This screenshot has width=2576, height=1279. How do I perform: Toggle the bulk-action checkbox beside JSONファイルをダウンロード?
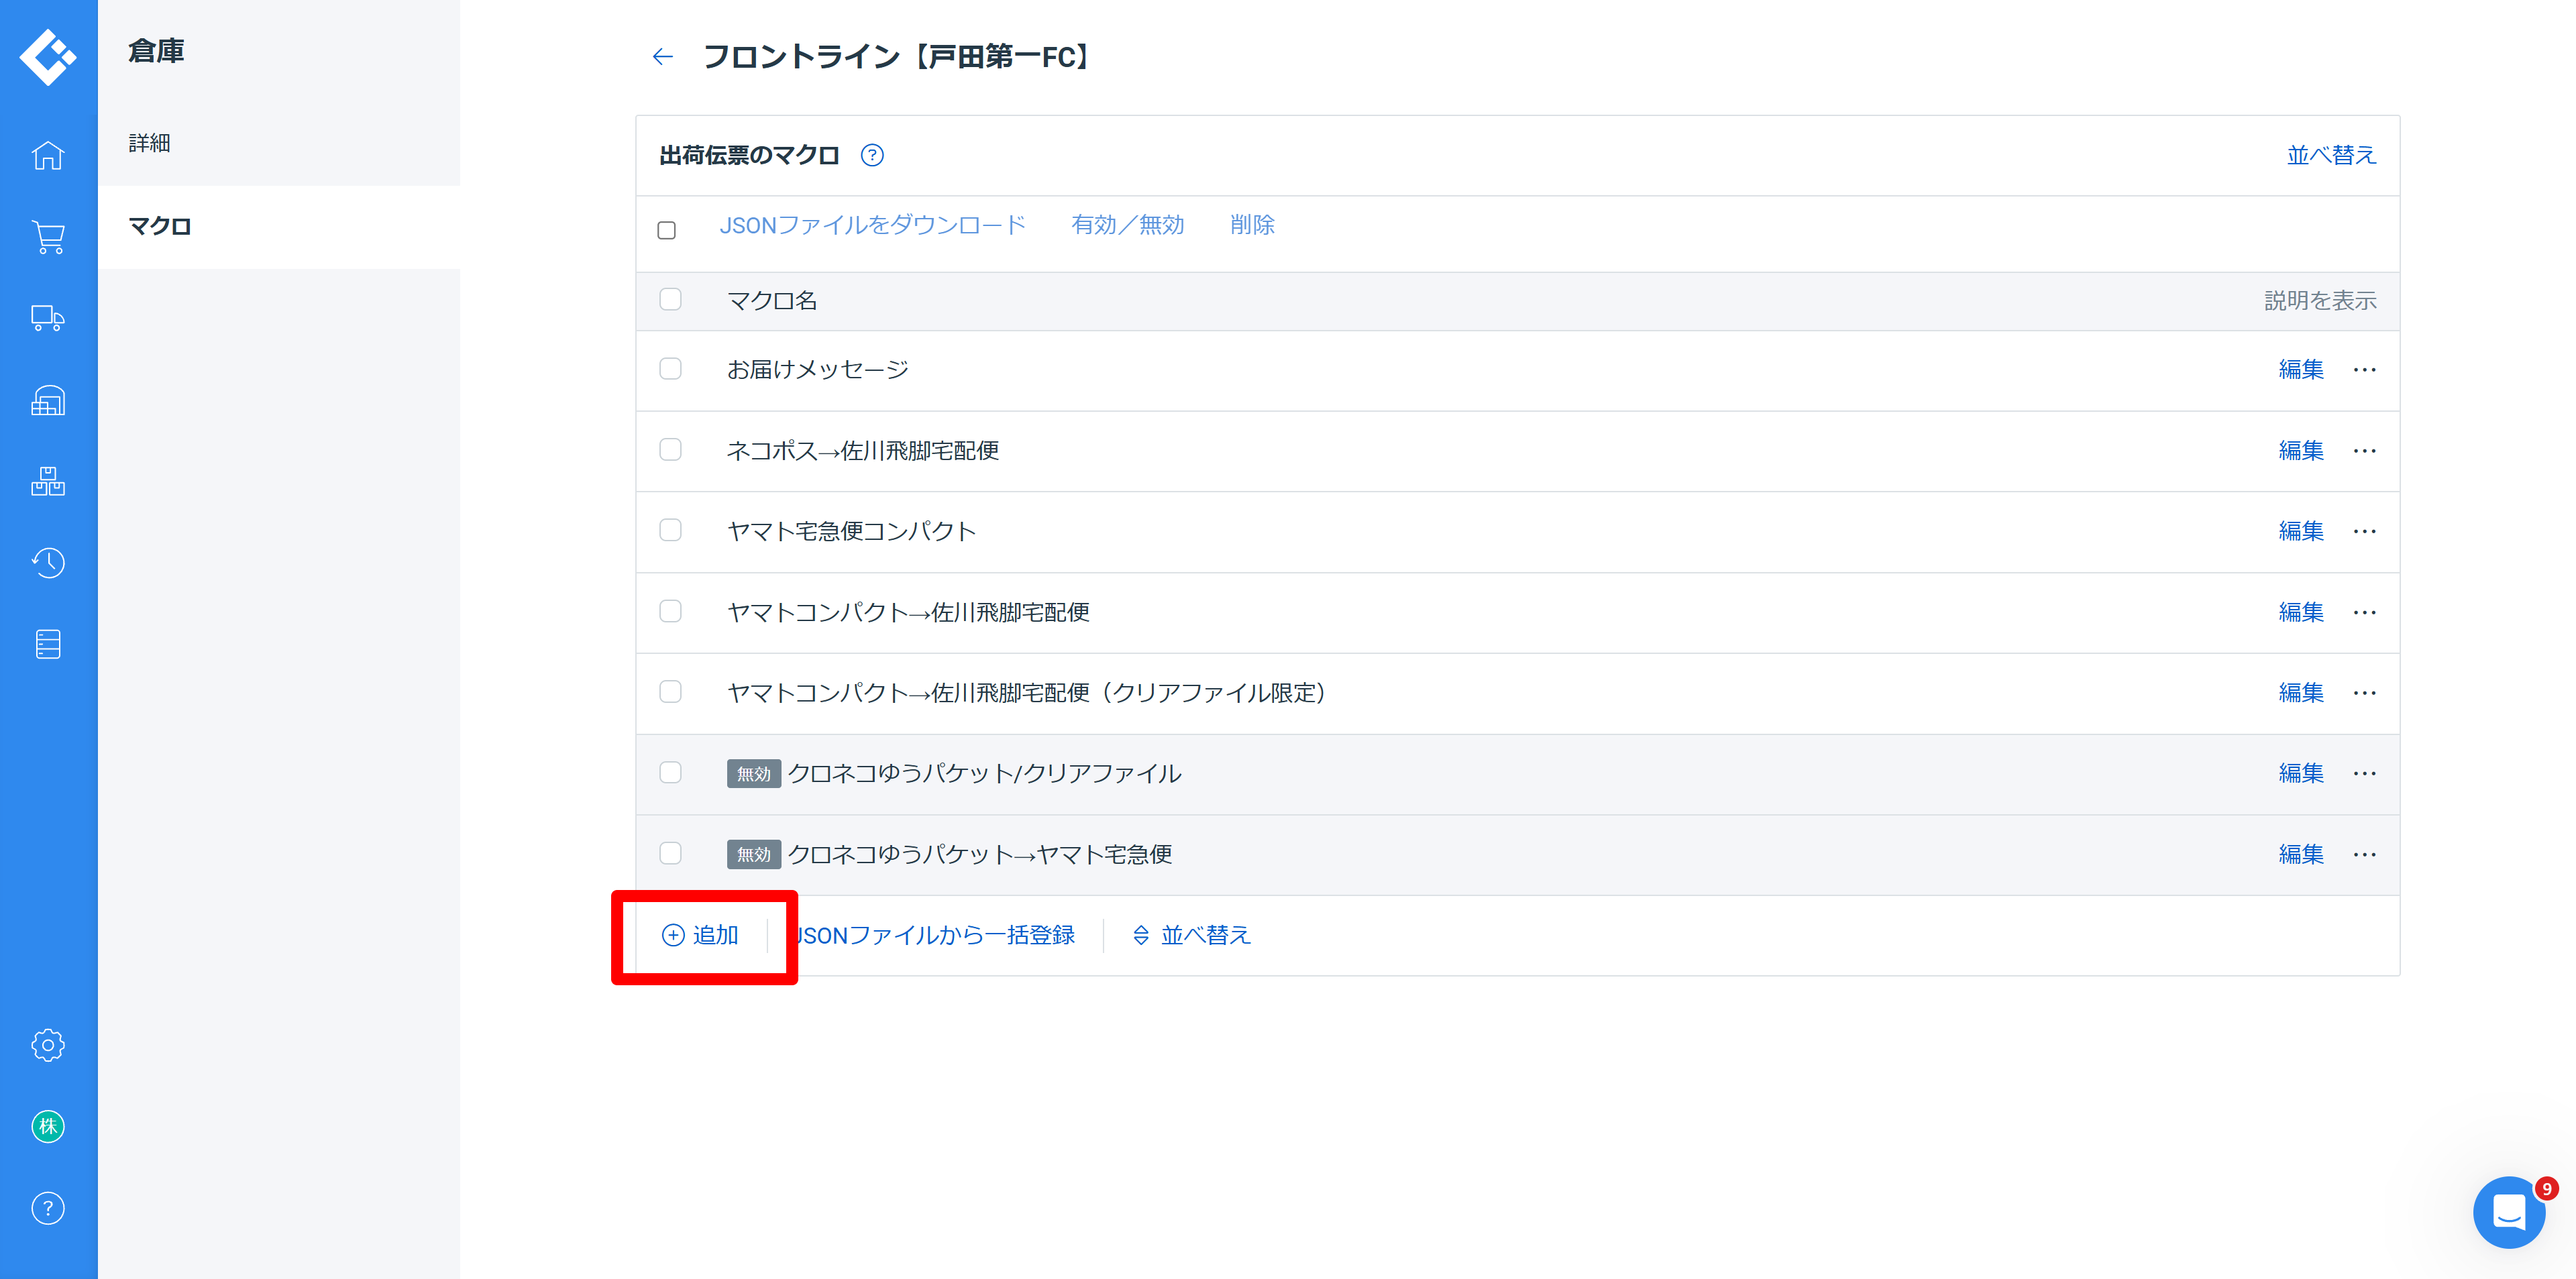pos(667,230)
